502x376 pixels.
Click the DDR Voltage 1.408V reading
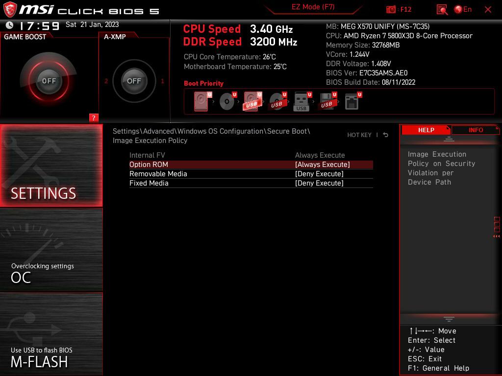[x=358, y=64]
